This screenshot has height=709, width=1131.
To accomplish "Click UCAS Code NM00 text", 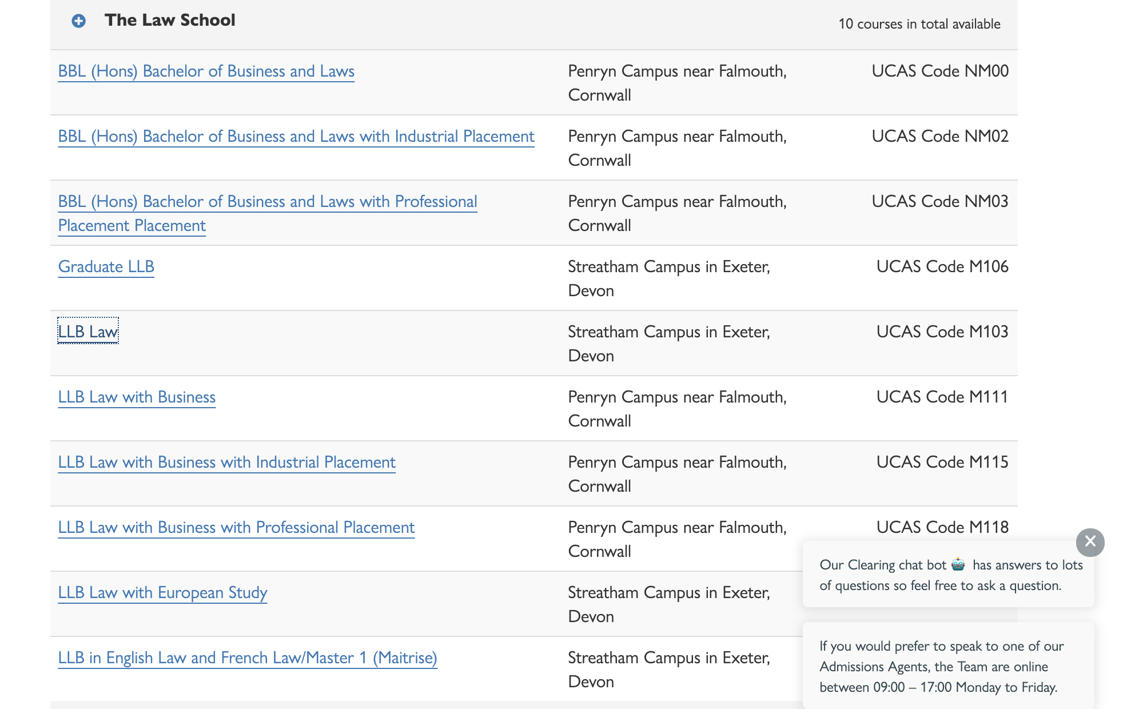I will pos(939,71).
